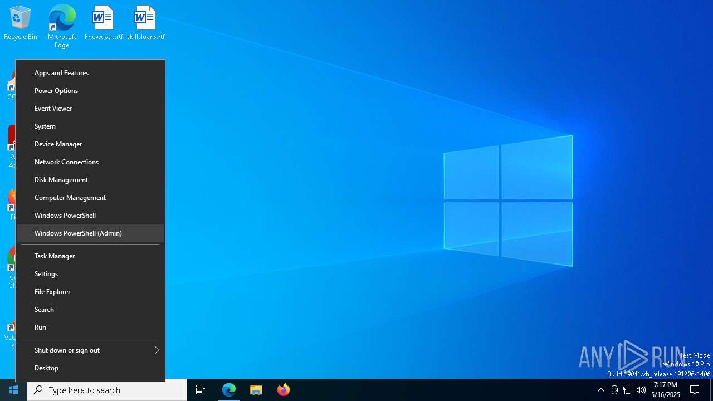Open the clock showing 7:17 PM

666,390
